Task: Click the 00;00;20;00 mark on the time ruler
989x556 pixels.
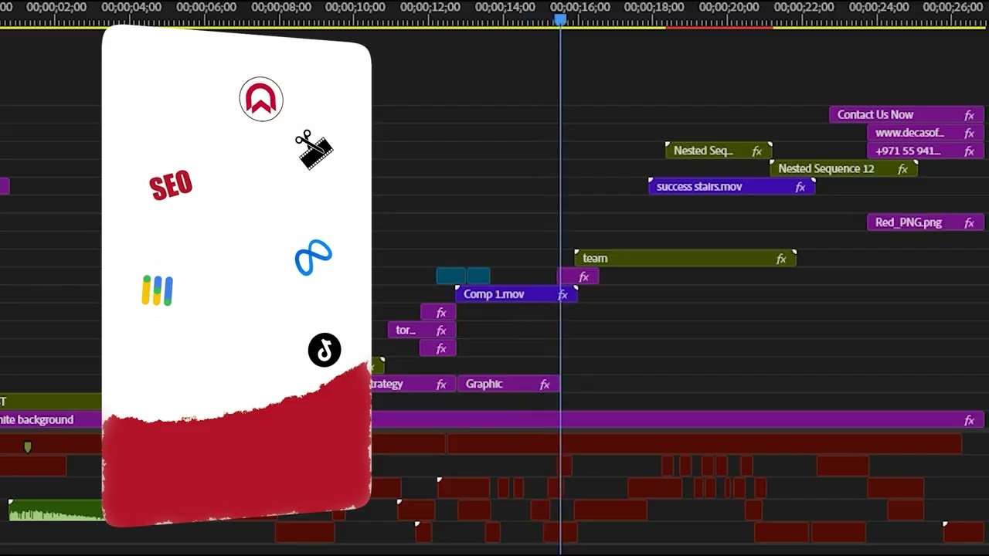Action: 729,8
